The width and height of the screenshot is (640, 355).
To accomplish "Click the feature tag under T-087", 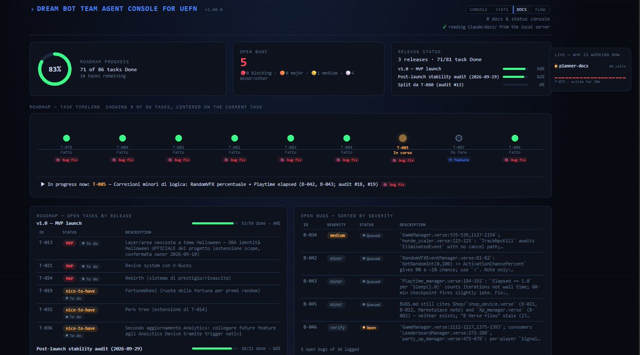I will click(x=459, y=160).
